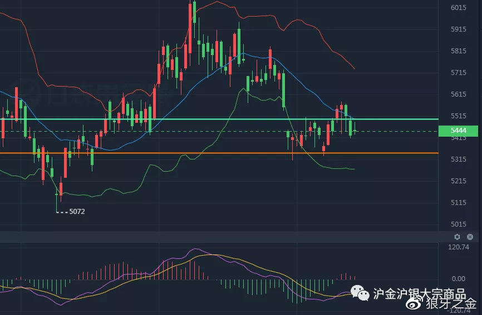
Task: Click the 5615 price axis label
Action: click(x=458, y=94)
